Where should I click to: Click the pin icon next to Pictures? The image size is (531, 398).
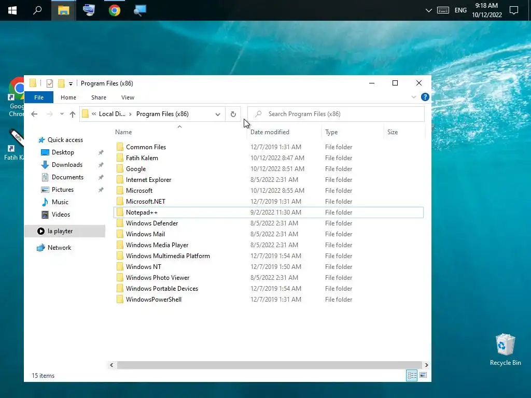tap(101, 190)
